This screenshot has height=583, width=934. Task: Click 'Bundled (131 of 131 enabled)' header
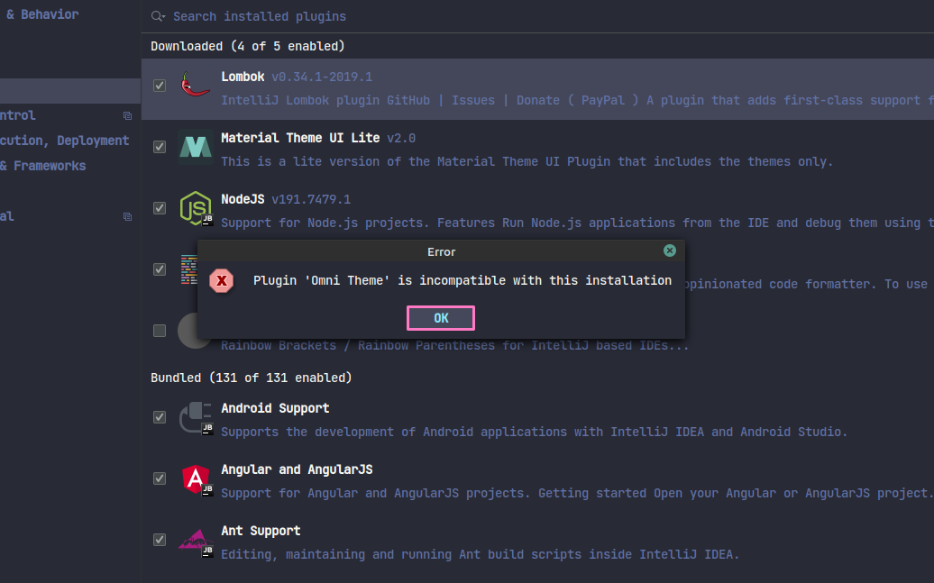pos(252,378)
